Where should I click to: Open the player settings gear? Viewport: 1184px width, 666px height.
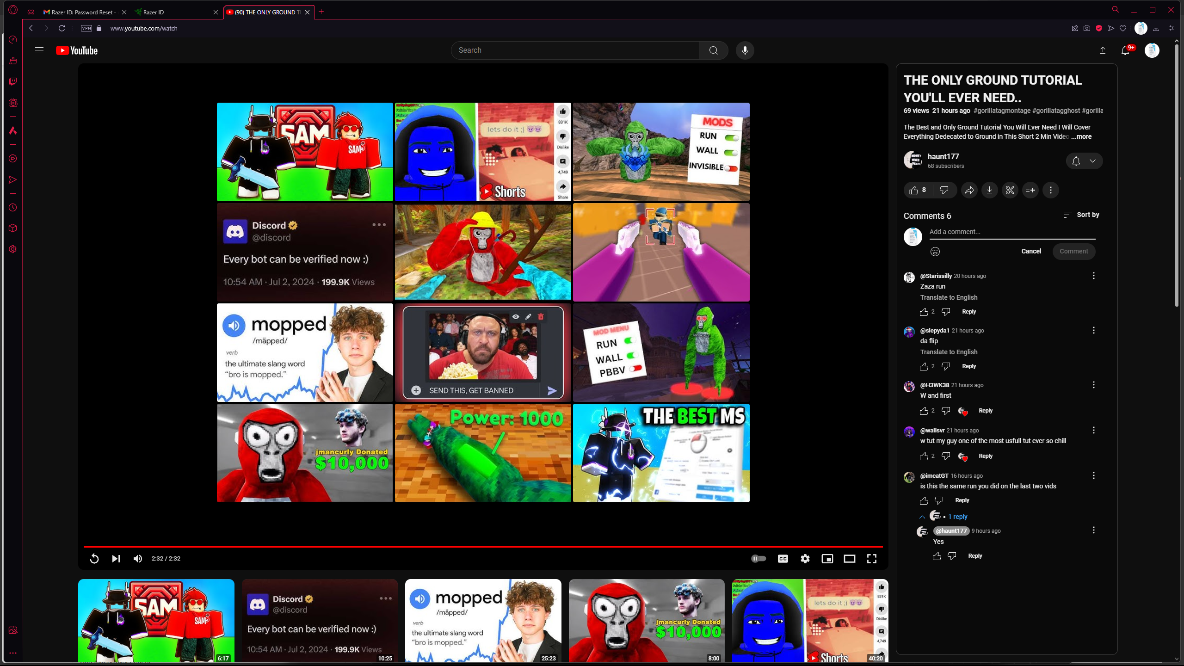pos(805,559)
